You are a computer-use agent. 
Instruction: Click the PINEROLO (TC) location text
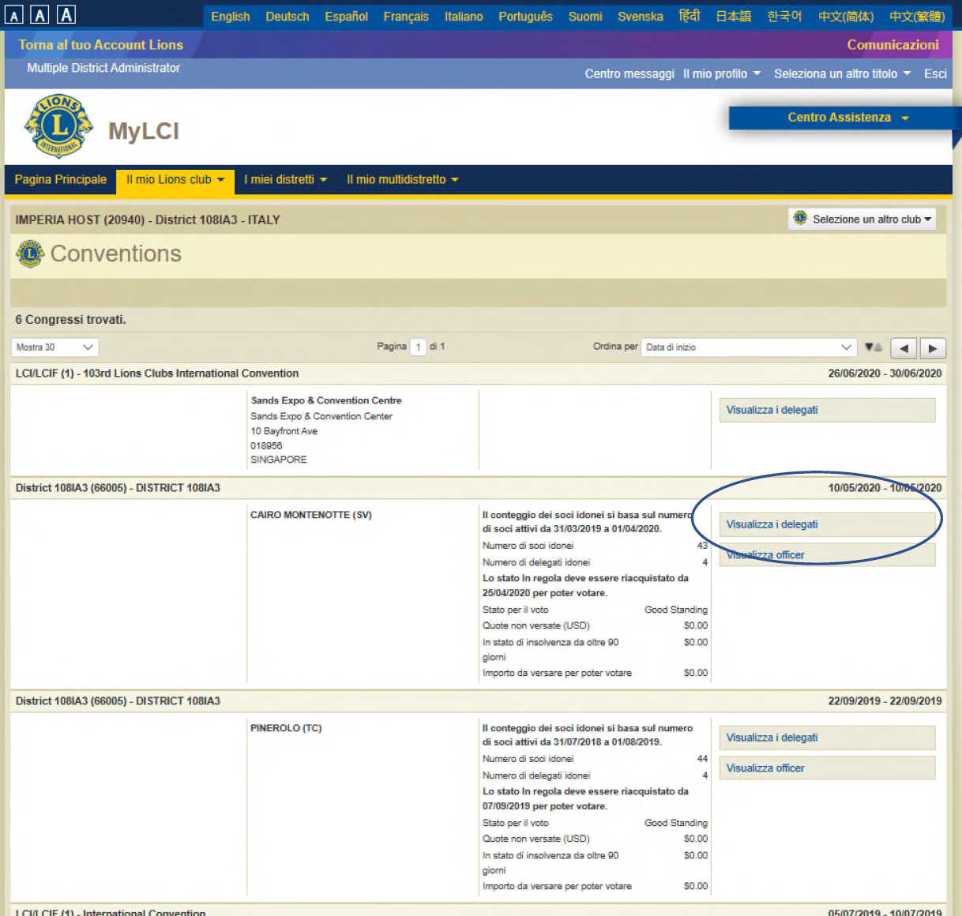(286, 728)
